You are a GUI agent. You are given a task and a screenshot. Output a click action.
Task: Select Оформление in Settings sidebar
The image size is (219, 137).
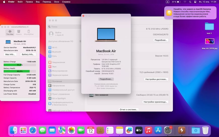(64, 86)
